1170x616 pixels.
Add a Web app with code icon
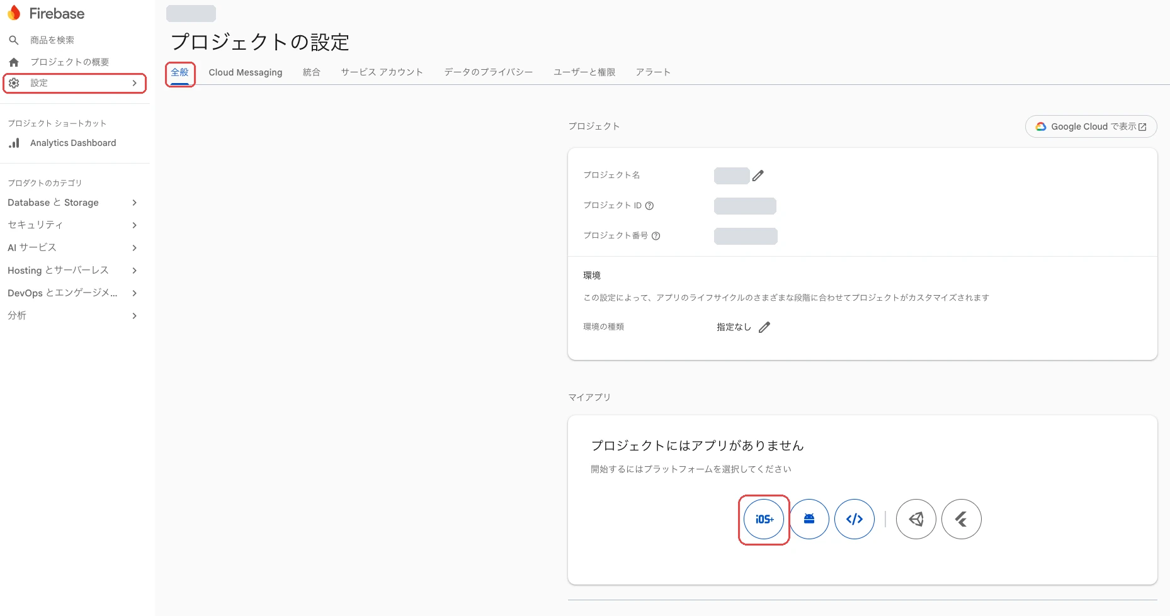pos(855,519)
